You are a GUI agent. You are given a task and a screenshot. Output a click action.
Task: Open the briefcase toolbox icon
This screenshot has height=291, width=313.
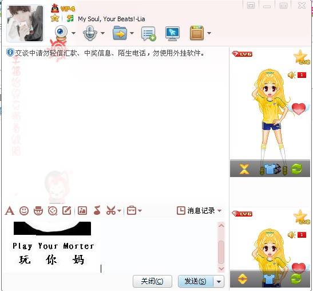[x=132, y=210]
